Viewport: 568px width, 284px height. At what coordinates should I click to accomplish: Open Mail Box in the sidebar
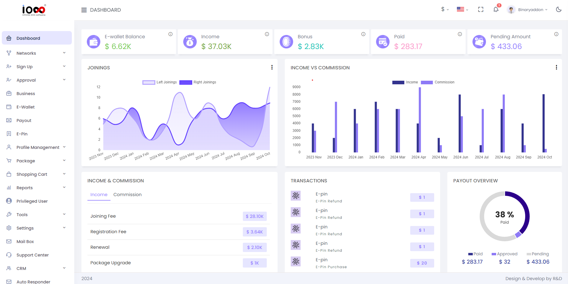[x=37, y=241]
